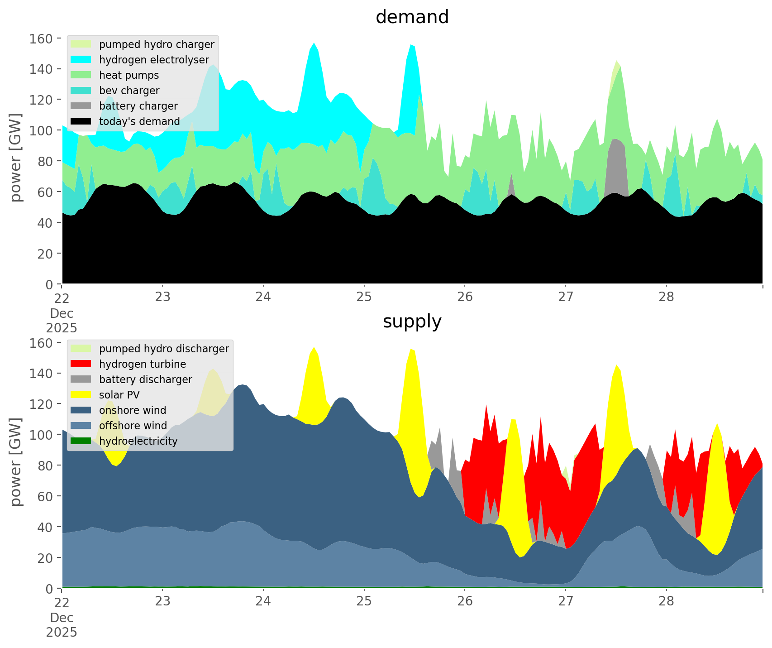Select the grey battery charger legend swatch
772x648 pixels.
(x=81, y=106)
